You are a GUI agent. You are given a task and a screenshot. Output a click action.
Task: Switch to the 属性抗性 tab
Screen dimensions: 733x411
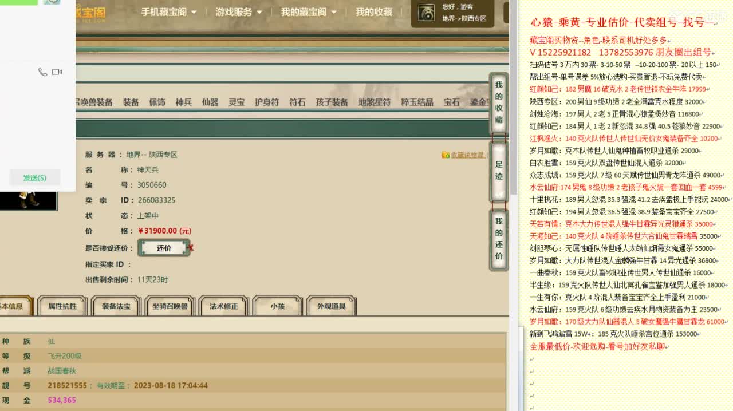pyautogui.click(x=62, y=306)
